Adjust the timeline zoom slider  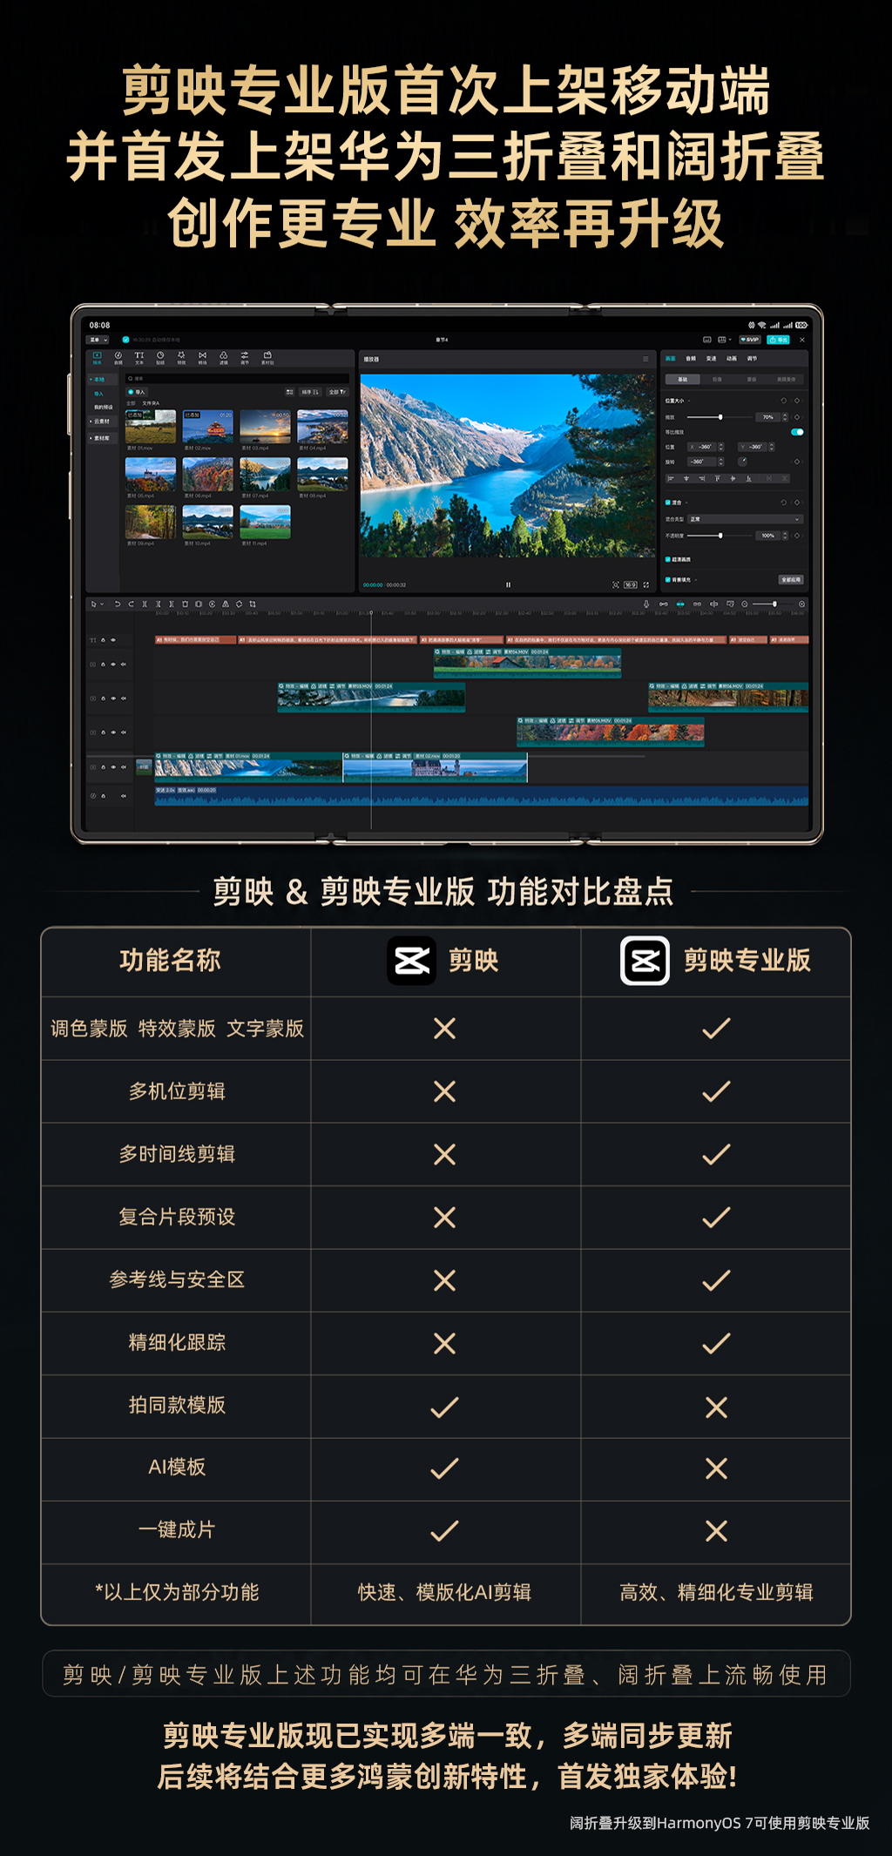pos(774,604)
